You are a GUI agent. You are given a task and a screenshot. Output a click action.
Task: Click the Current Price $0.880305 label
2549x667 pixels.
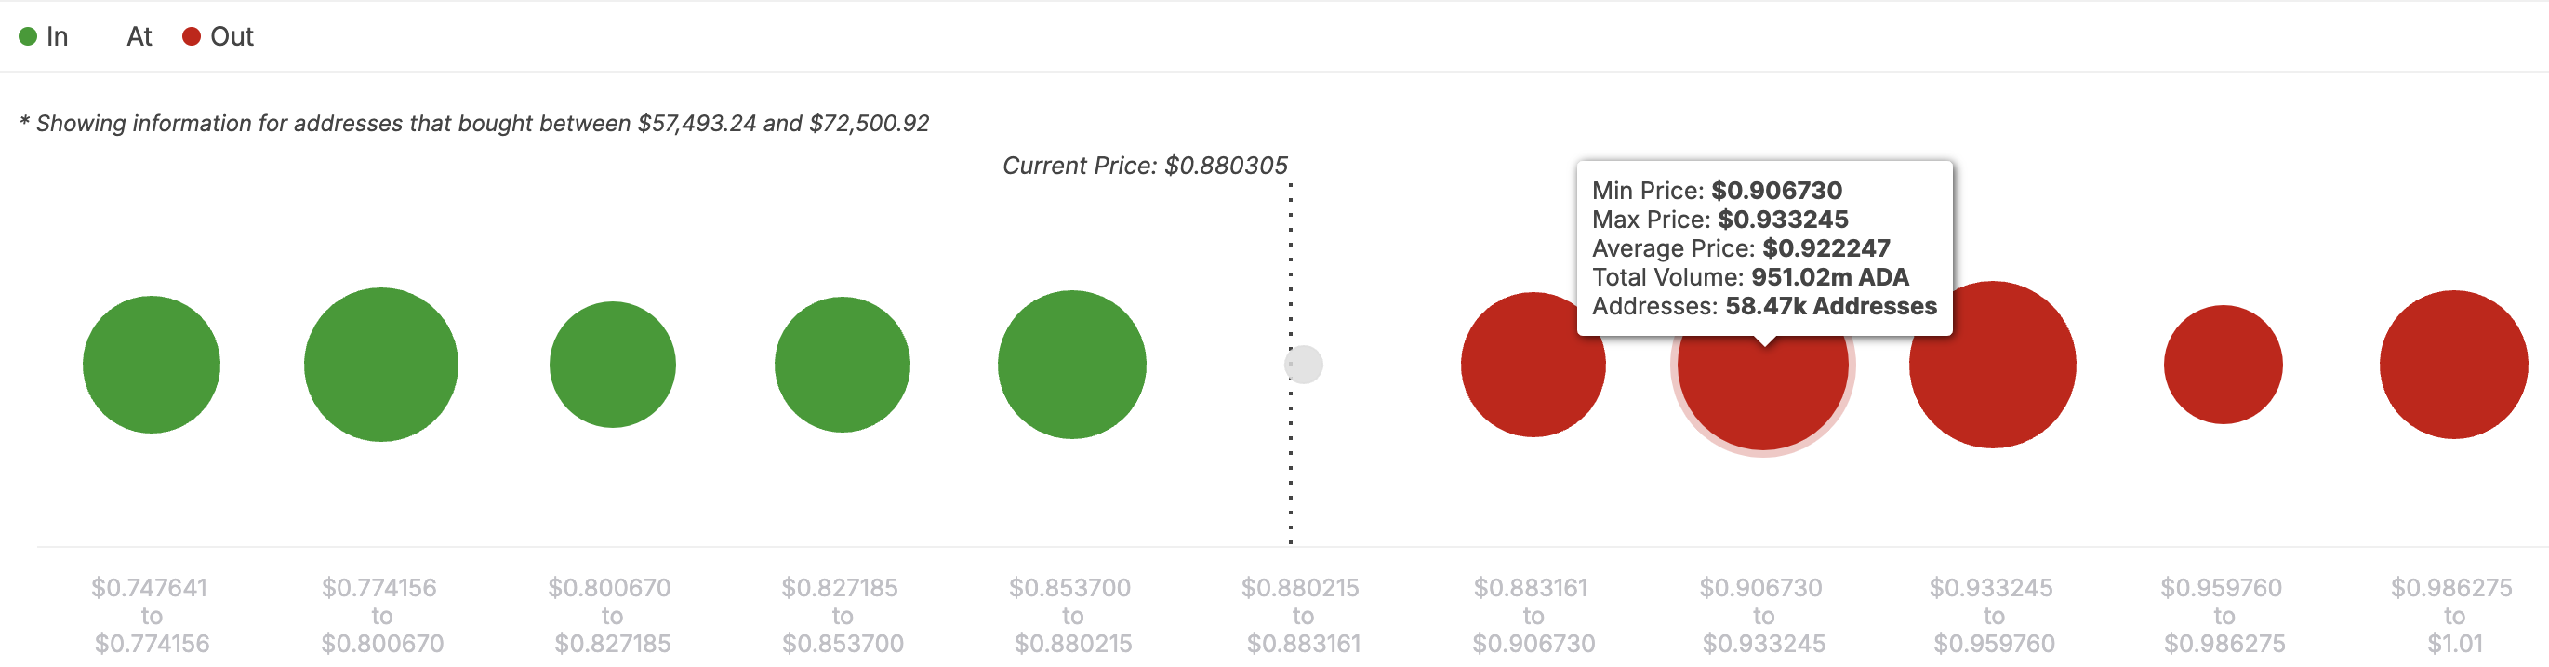[x=1145, y=166]
